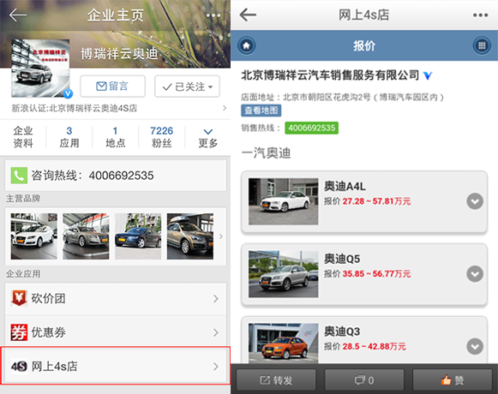
Task: Open the 奥迪Q5 car photo
Action: (x=284, y=274)
